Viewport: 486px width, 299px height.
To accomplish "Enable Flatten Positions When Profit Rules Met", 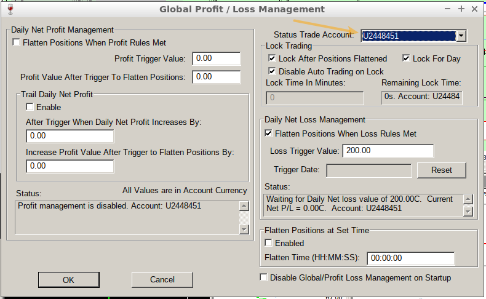I will click(16, 42).
